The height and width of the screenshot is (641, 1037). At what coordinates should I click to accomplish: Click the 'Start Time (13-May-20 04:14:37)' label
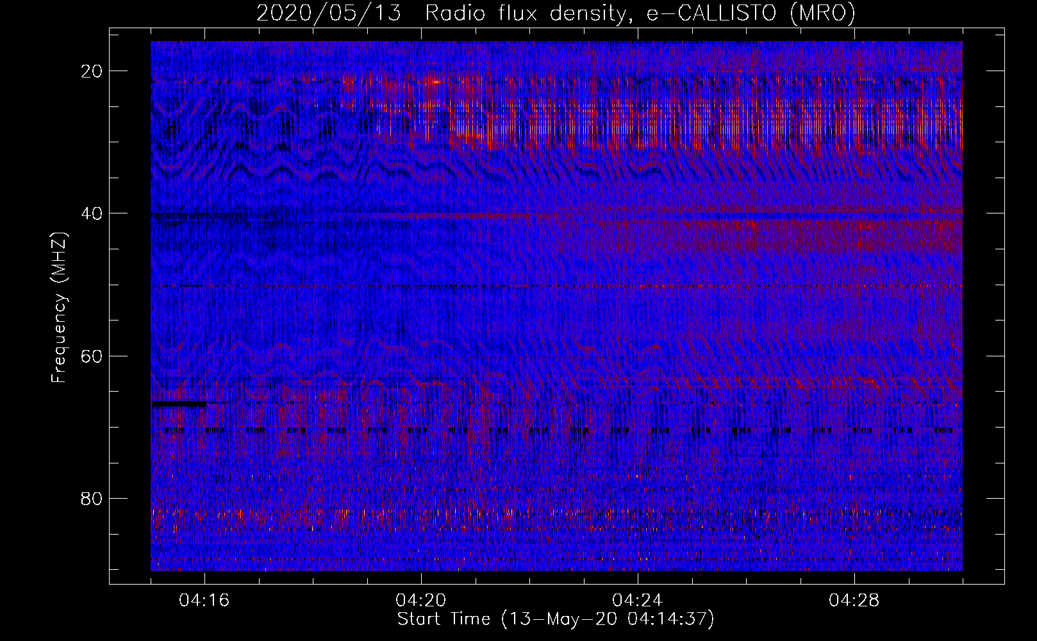[x=556, y=619]
